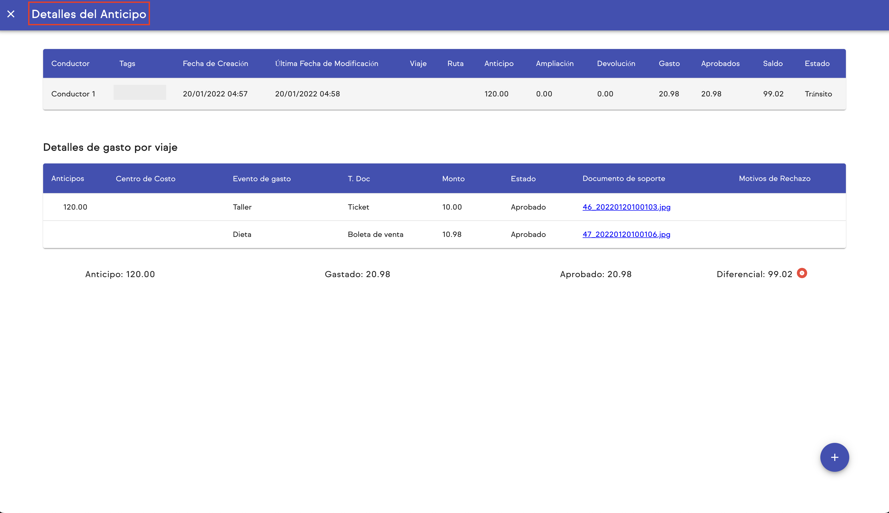
Task: Click the Detalles del Anticipo title
Action: tap(89, 14)
